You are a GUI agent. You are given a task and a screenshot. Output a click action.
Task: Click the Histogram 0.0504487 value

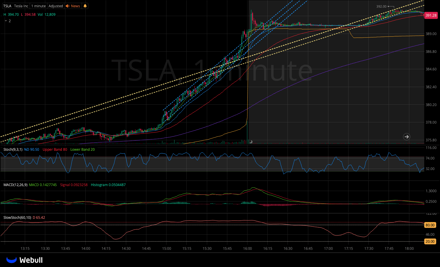[108, 185]
